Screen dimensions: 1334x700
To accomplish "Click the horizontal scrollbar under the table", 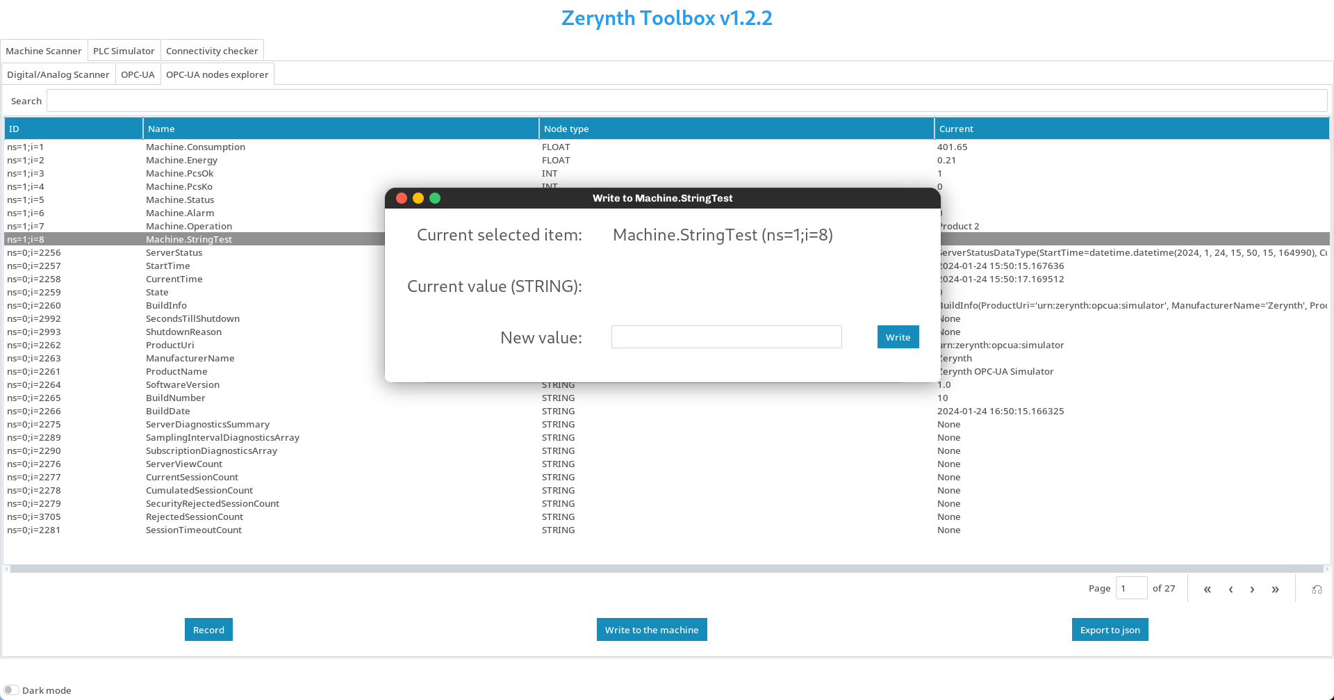I will pyautogui.click(x=667, y=569).
